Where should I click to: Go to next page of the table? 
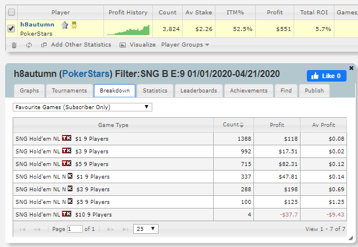(x=110, y=229)
